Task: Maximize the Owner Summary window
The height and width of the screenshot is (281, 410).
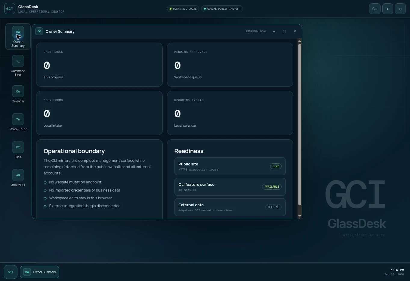Action: (284, 31)
